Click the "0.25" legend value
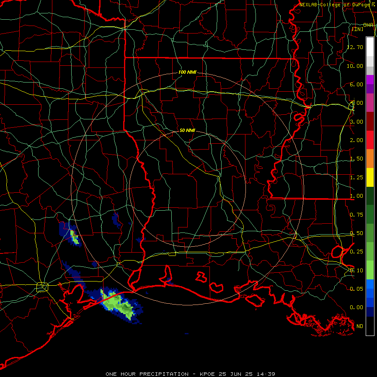 click(x=356, y=252)
